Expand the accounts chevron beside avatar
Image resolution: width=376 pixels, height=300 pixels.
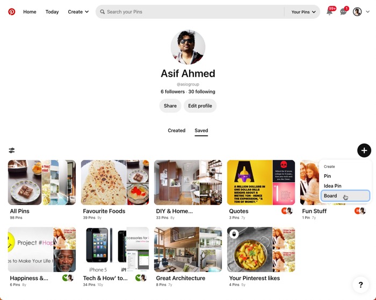(367, 11)
